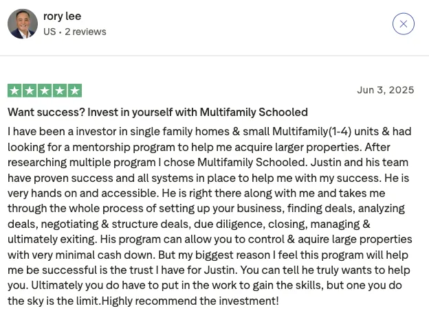This screenshot has width=429, height=313.
Task: Click the line 'researching multiple program I chose'
Action: [208, 163]
